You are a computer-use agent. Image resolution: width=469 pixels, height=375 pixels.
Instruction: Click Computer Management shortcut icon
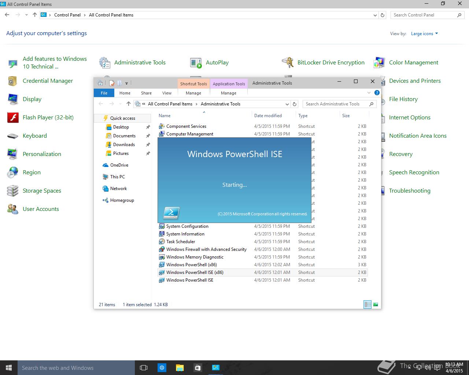tap(162, 134)
